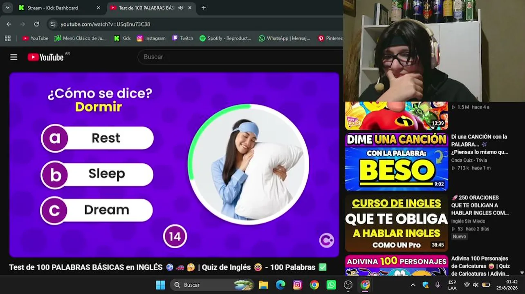Click the microphone icon in the system tray

437,285
